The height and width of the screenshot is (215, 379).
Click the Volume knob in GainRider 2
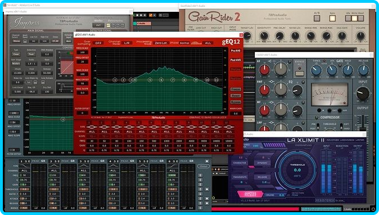pyautogui.click(x=360, y=36)
